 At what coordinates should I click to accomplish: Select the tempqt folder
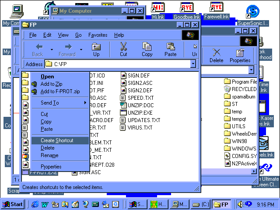235,119
